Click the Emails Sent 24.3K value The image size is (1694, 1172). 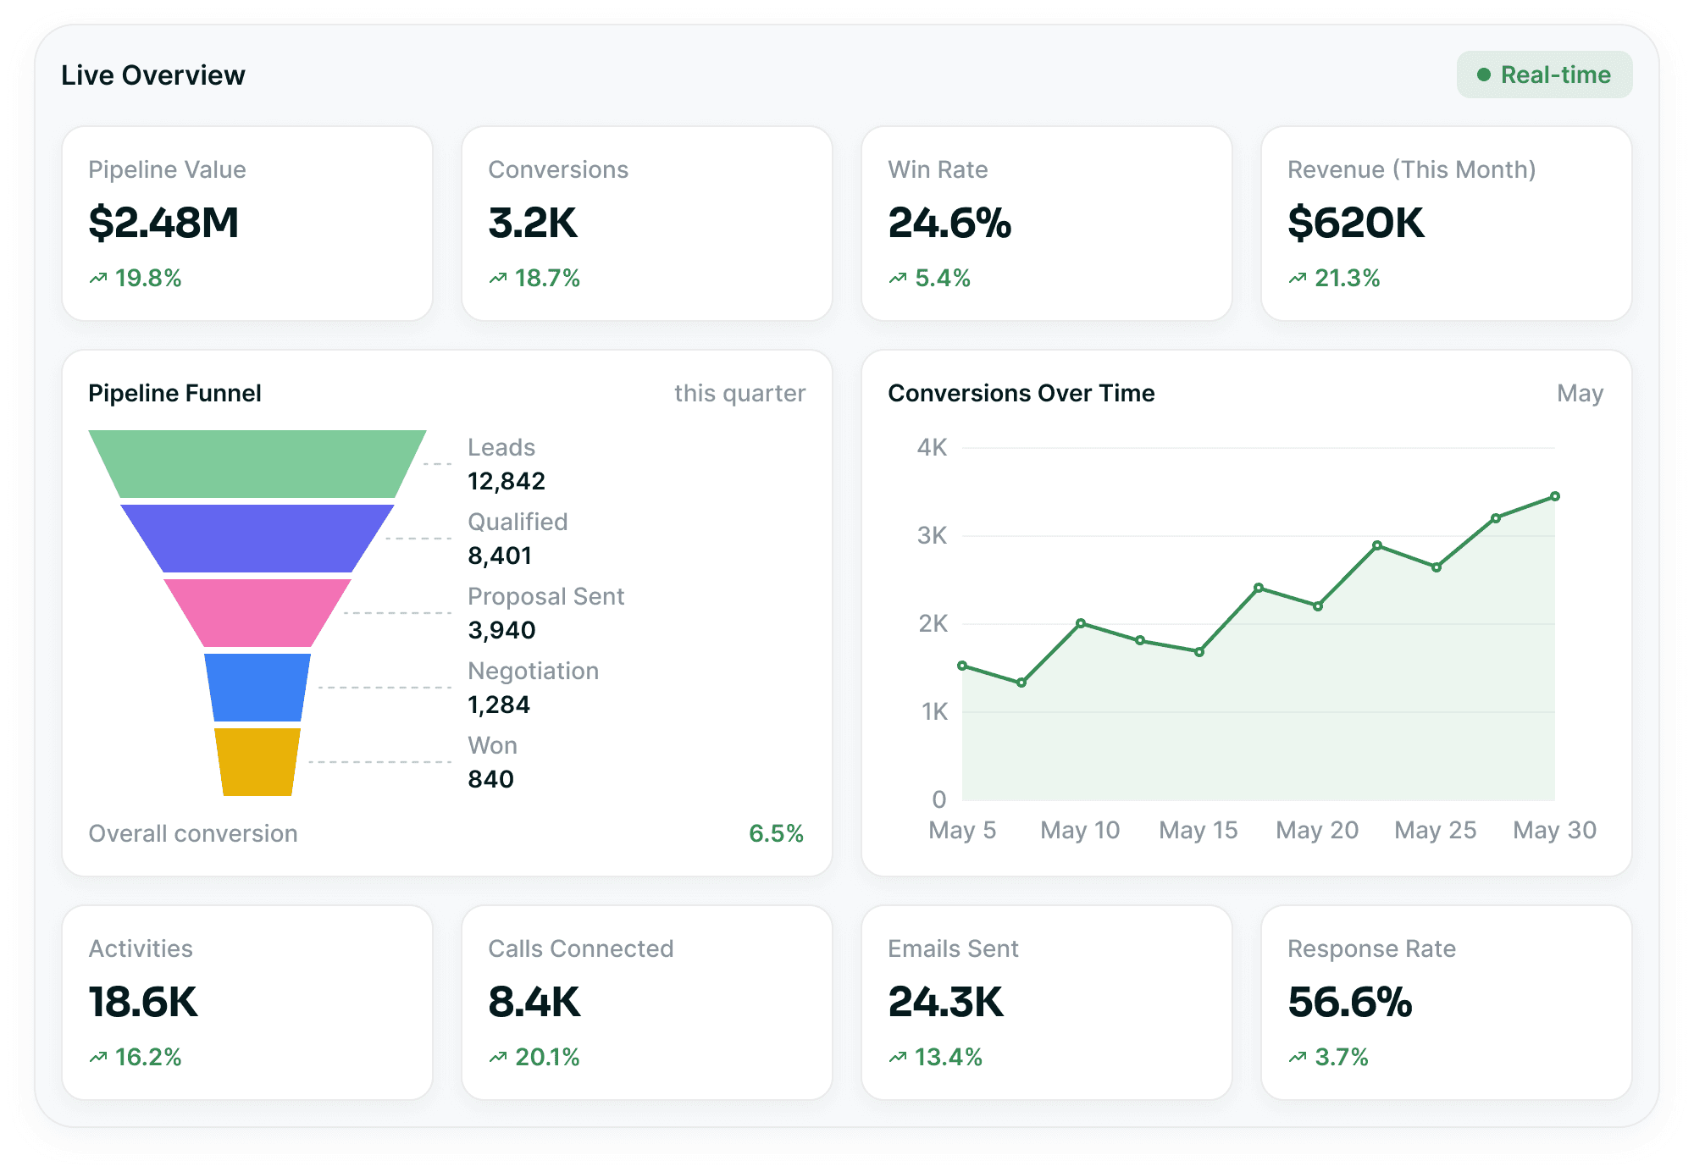(x=946, y=1002)
